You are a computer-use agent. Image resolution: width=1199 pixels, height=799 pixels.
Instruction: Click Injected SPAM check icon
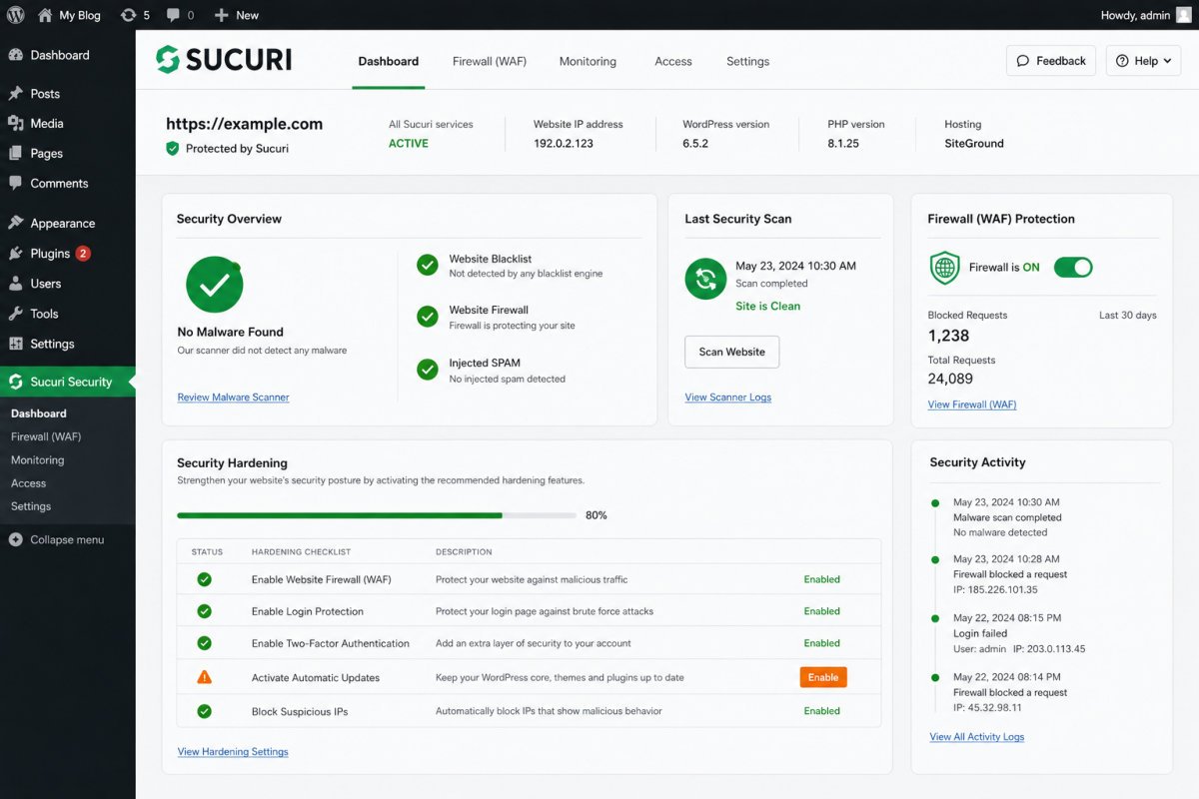tap(428, 370)
